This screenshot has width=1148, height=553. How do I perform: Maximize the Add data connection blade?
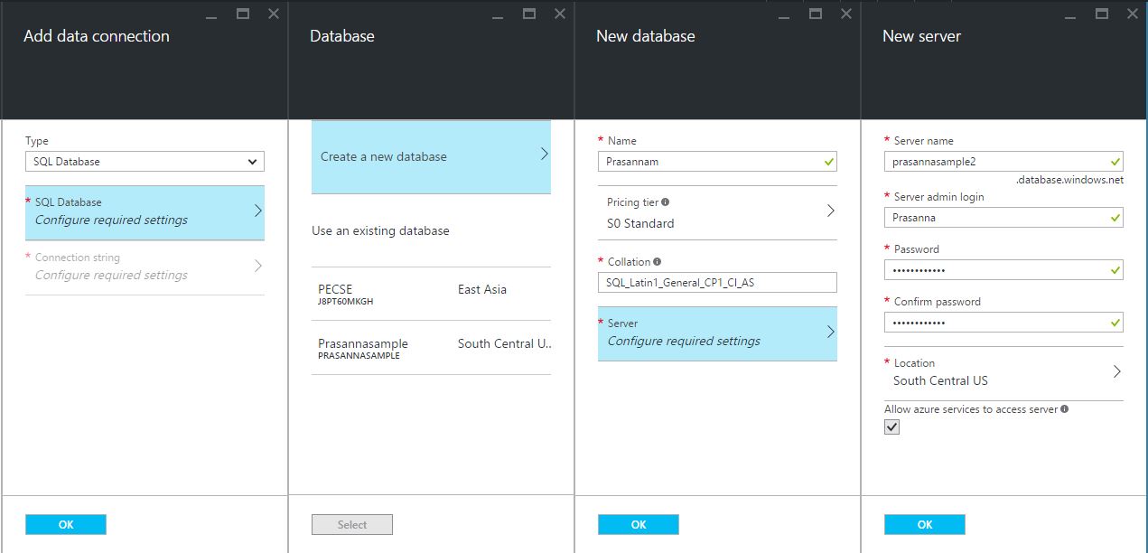(243, 14)
